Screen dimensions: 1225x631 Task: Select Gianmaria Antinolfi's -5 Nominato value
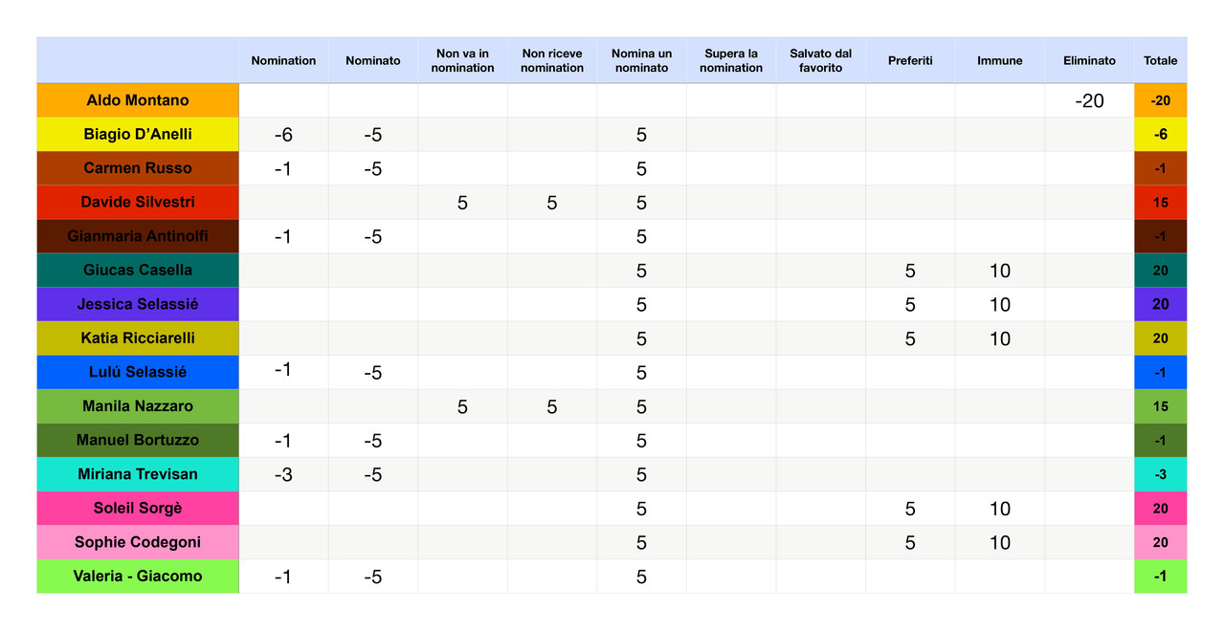pos(373,236)
